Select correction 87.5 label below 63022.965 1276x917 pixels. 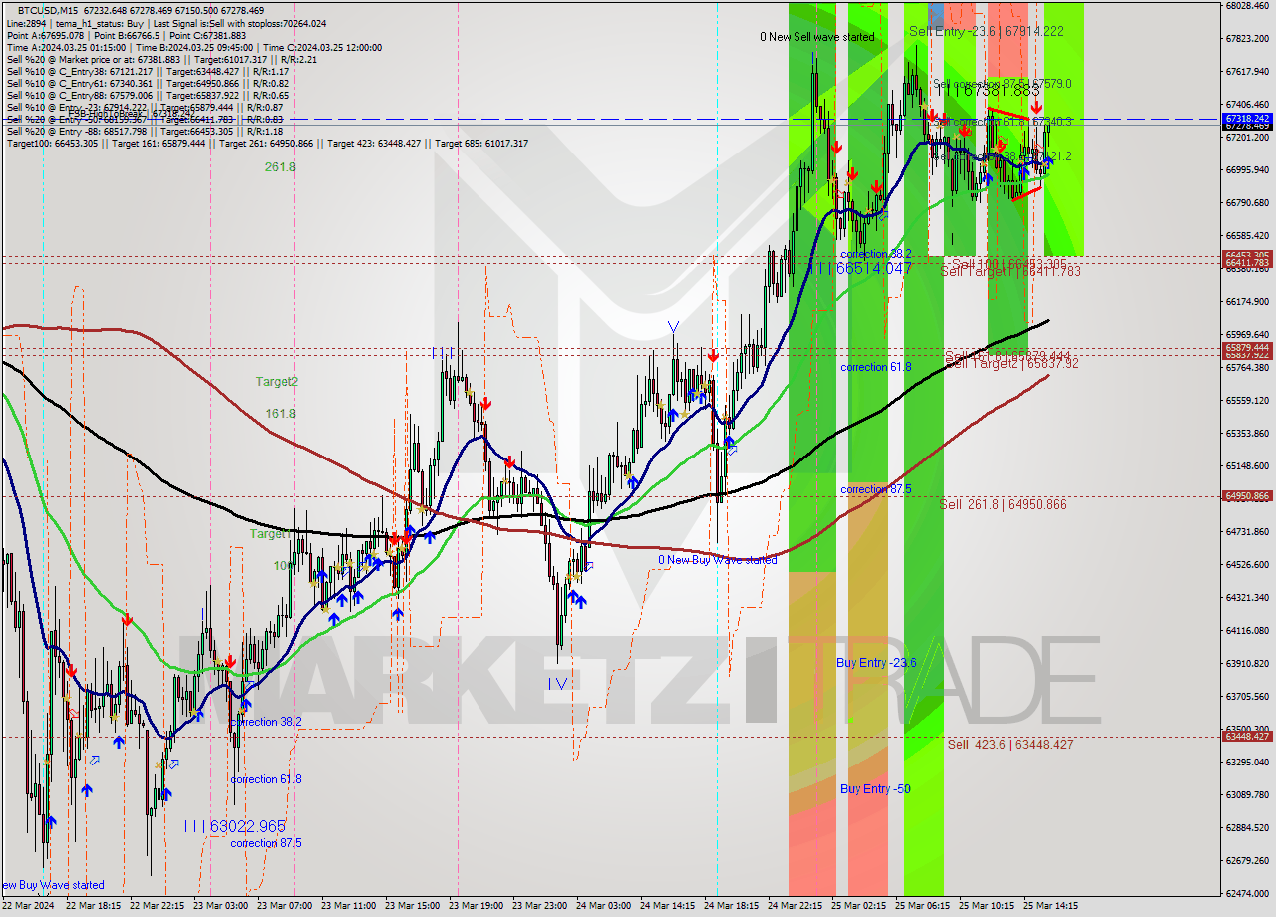266,843
